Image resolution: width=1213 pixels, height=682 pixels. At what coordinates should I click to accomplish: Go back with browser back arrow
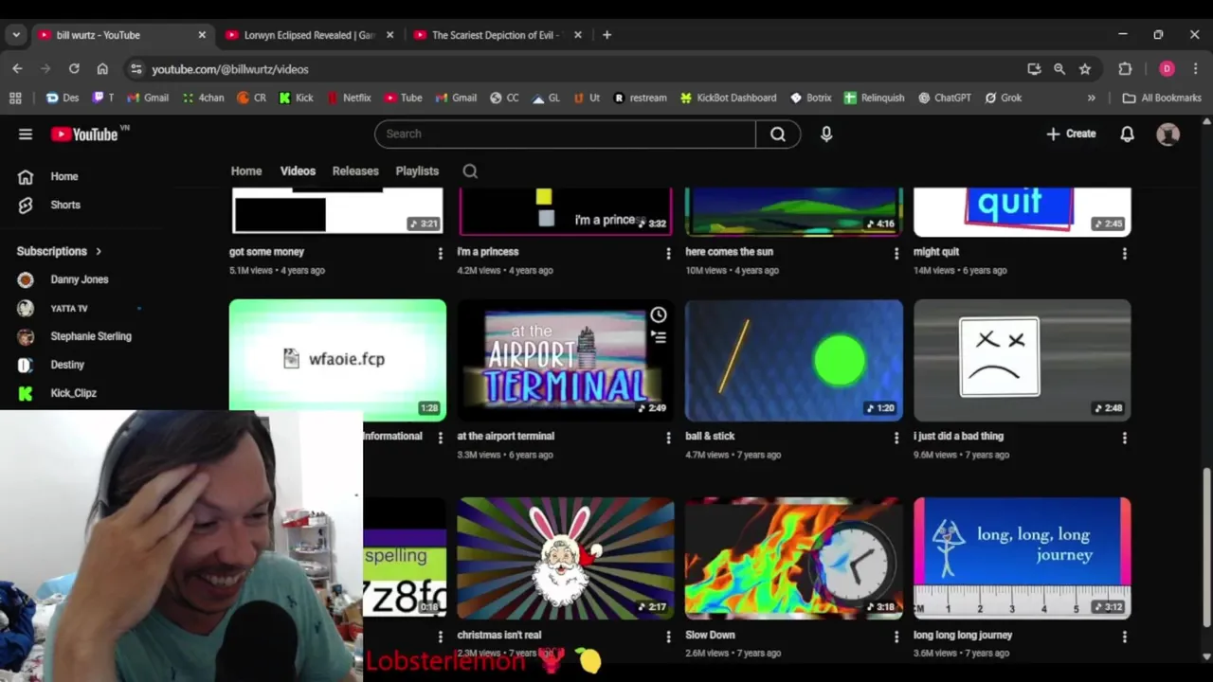click(17, 68)
